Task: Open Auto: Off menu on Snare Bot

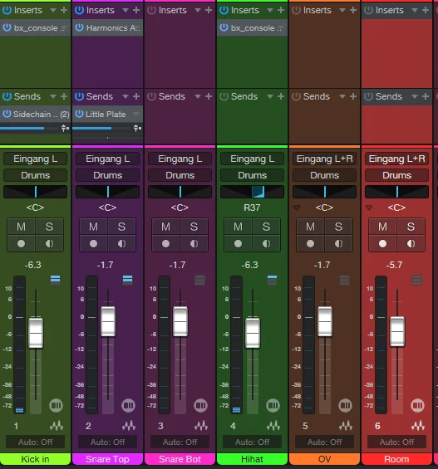Action: coord(180,442)
